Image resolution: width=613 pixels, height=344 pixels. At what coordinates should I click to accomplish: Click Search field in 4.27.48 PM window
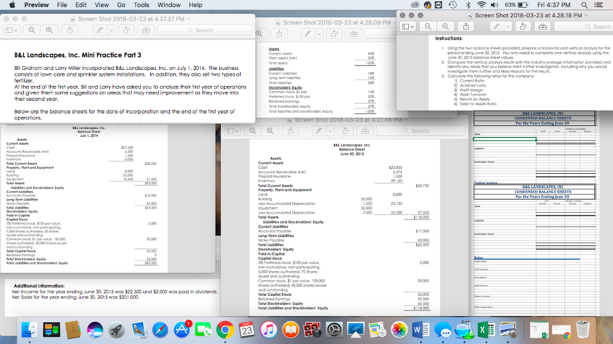420,131
